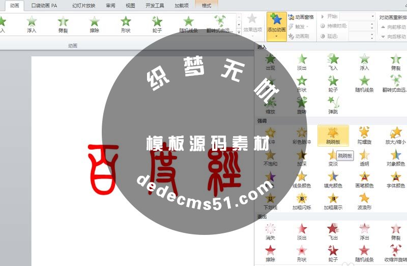This screenshot has width=407, height=266.
Task: Choose 淡出 under the 退出 section
Action: (x=302, y=231)
